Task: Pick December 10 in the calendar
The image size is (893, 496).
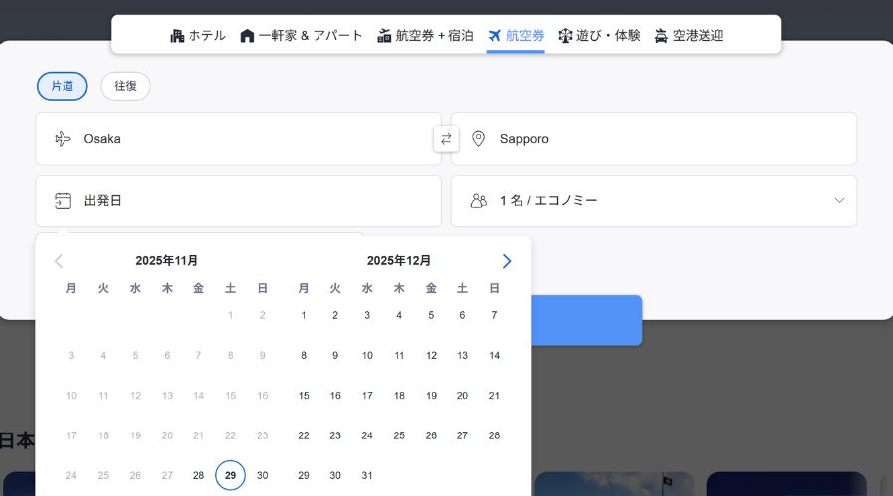Action: tap(367, 355)
